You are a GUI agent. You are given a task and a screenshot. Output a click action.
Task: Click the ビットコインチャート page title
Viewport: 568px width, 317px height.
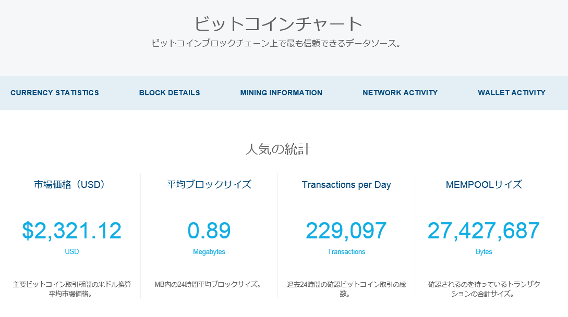pyautogui.click(x=278, y=24)
